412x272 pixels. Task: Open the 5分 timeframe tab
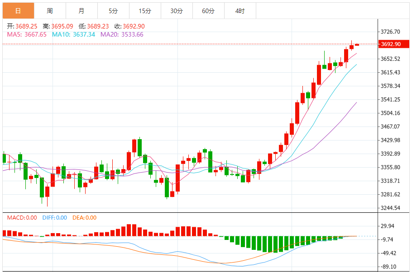113,11
